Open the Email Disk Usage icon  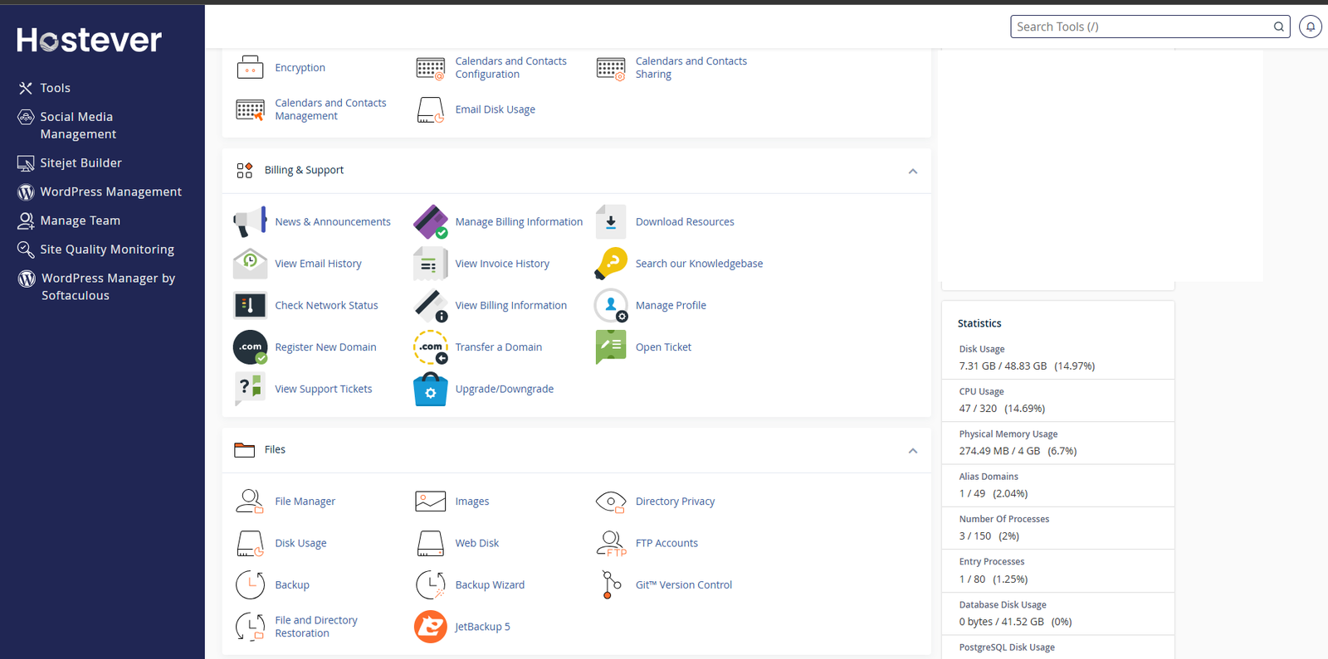coord(430,109)
